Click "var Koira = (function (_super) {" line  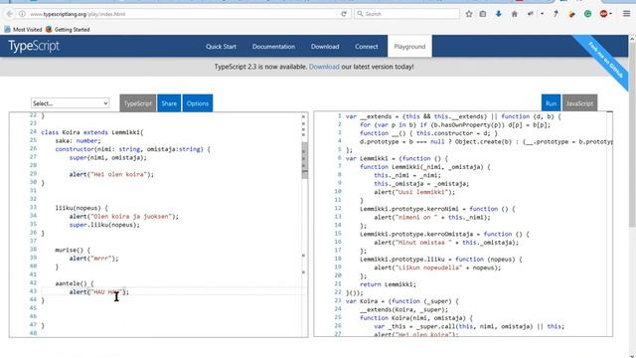[401, 301]
